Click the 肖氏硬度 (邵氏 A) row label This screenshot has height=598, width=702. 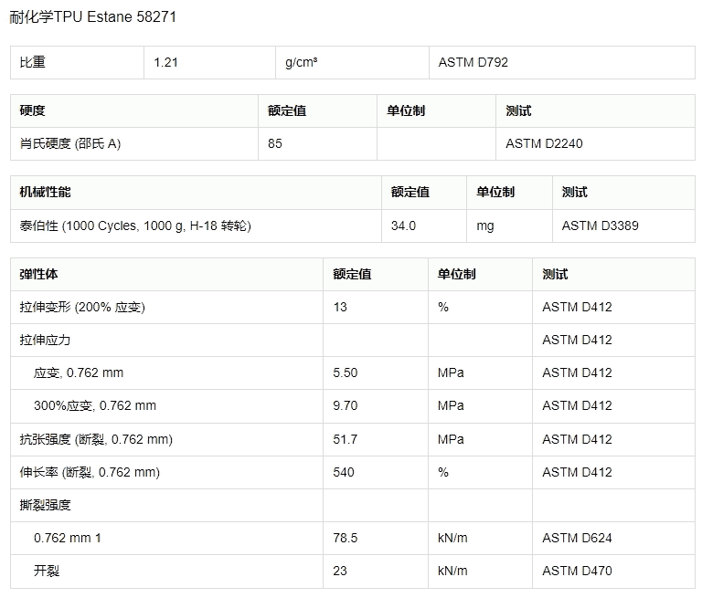pos(70,143)
